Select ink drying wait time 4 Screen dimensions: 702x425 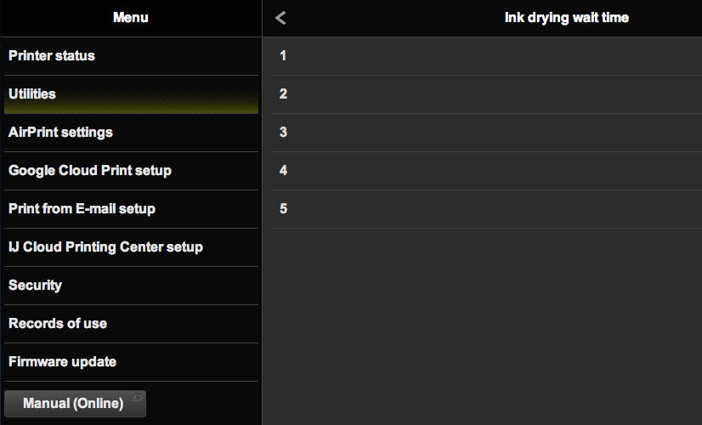click(487, 171)
